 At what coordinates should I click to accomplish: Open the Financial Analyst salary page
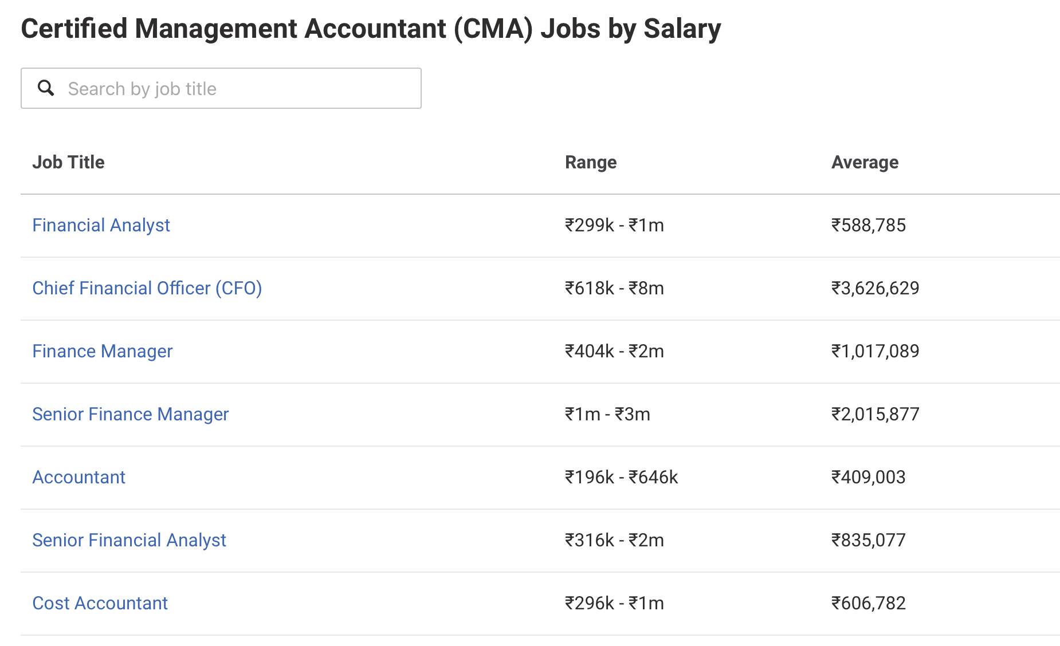click(101, 225)
